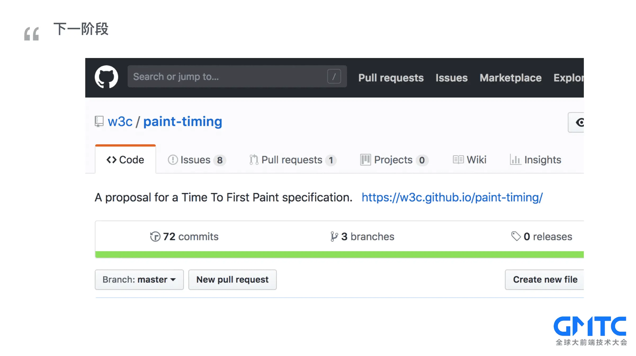Viewport: 636px width, 356px height.
Task: Toggle the Watch eye button
Action: (576, 122)
